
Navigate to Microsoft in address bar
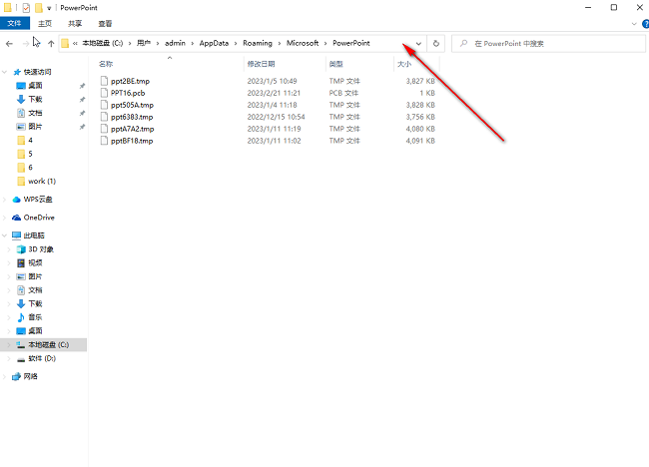(x=303, y=43)
